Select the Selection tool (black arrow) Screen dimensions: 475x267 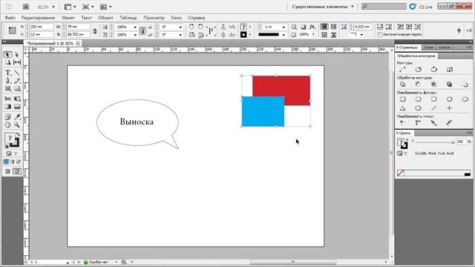(x=7, y=54)
